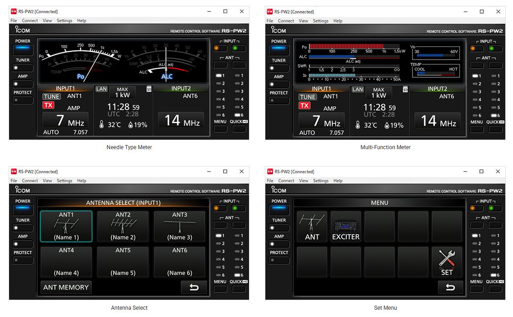Click humidity droplet icon in Multi-Function Meter window
The height and width of the screenshot is (317, 513).
(387, 125)
